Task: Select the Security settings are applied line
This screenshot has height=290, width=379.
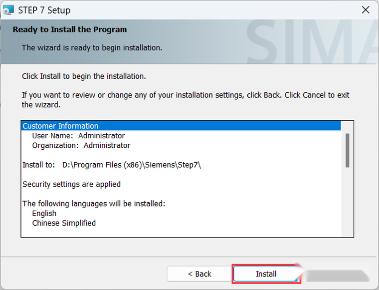Action: coord(71,184)
